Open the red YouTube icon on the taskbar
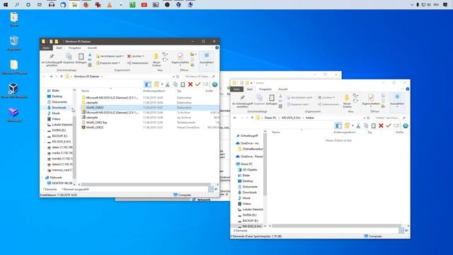Viewport: 453px width, 255px height. click(144, 5)
